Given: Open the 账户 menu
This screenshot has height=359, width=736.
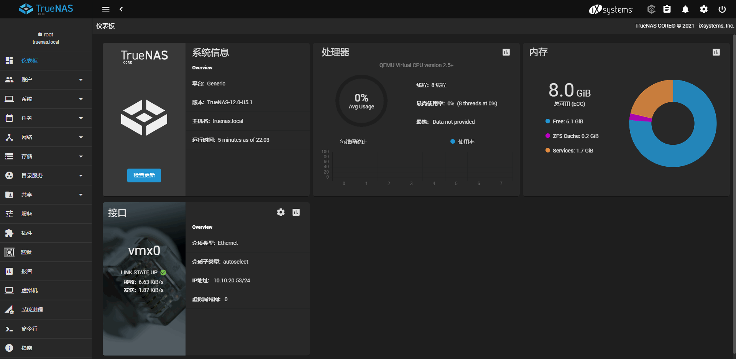Looking at the screenshot, I should click(x=46, y=80).
